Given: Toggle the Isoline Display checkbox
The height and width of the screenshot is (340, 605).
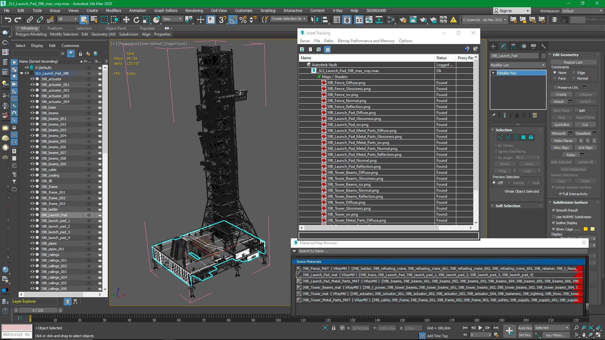Looking at the screenshot, I should point(553,223).
